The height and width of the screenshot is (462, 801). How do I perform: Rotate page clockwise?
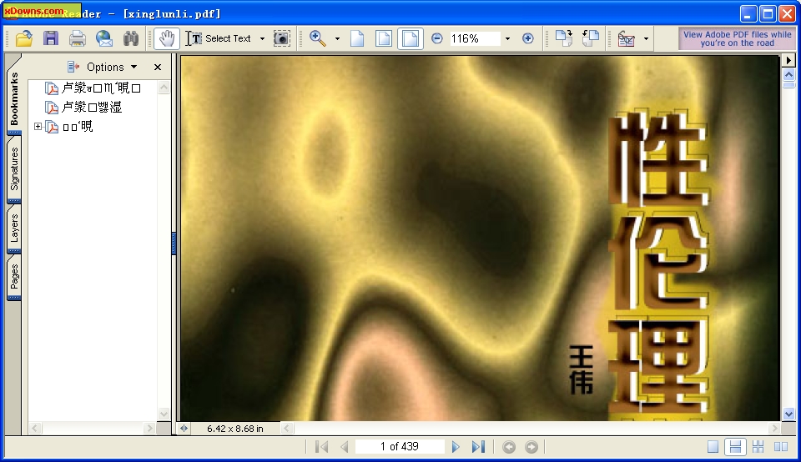564,38
